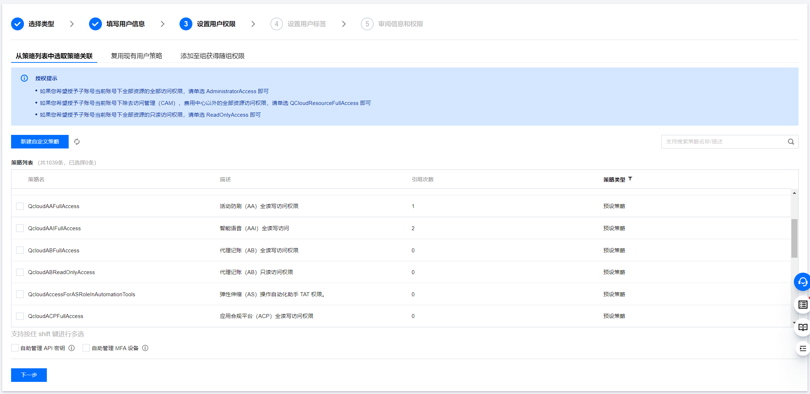This screenshot has width=810, height=394.
Task: Select the QcloudACPFullAccess checkbox
Action: pos(20,316)
